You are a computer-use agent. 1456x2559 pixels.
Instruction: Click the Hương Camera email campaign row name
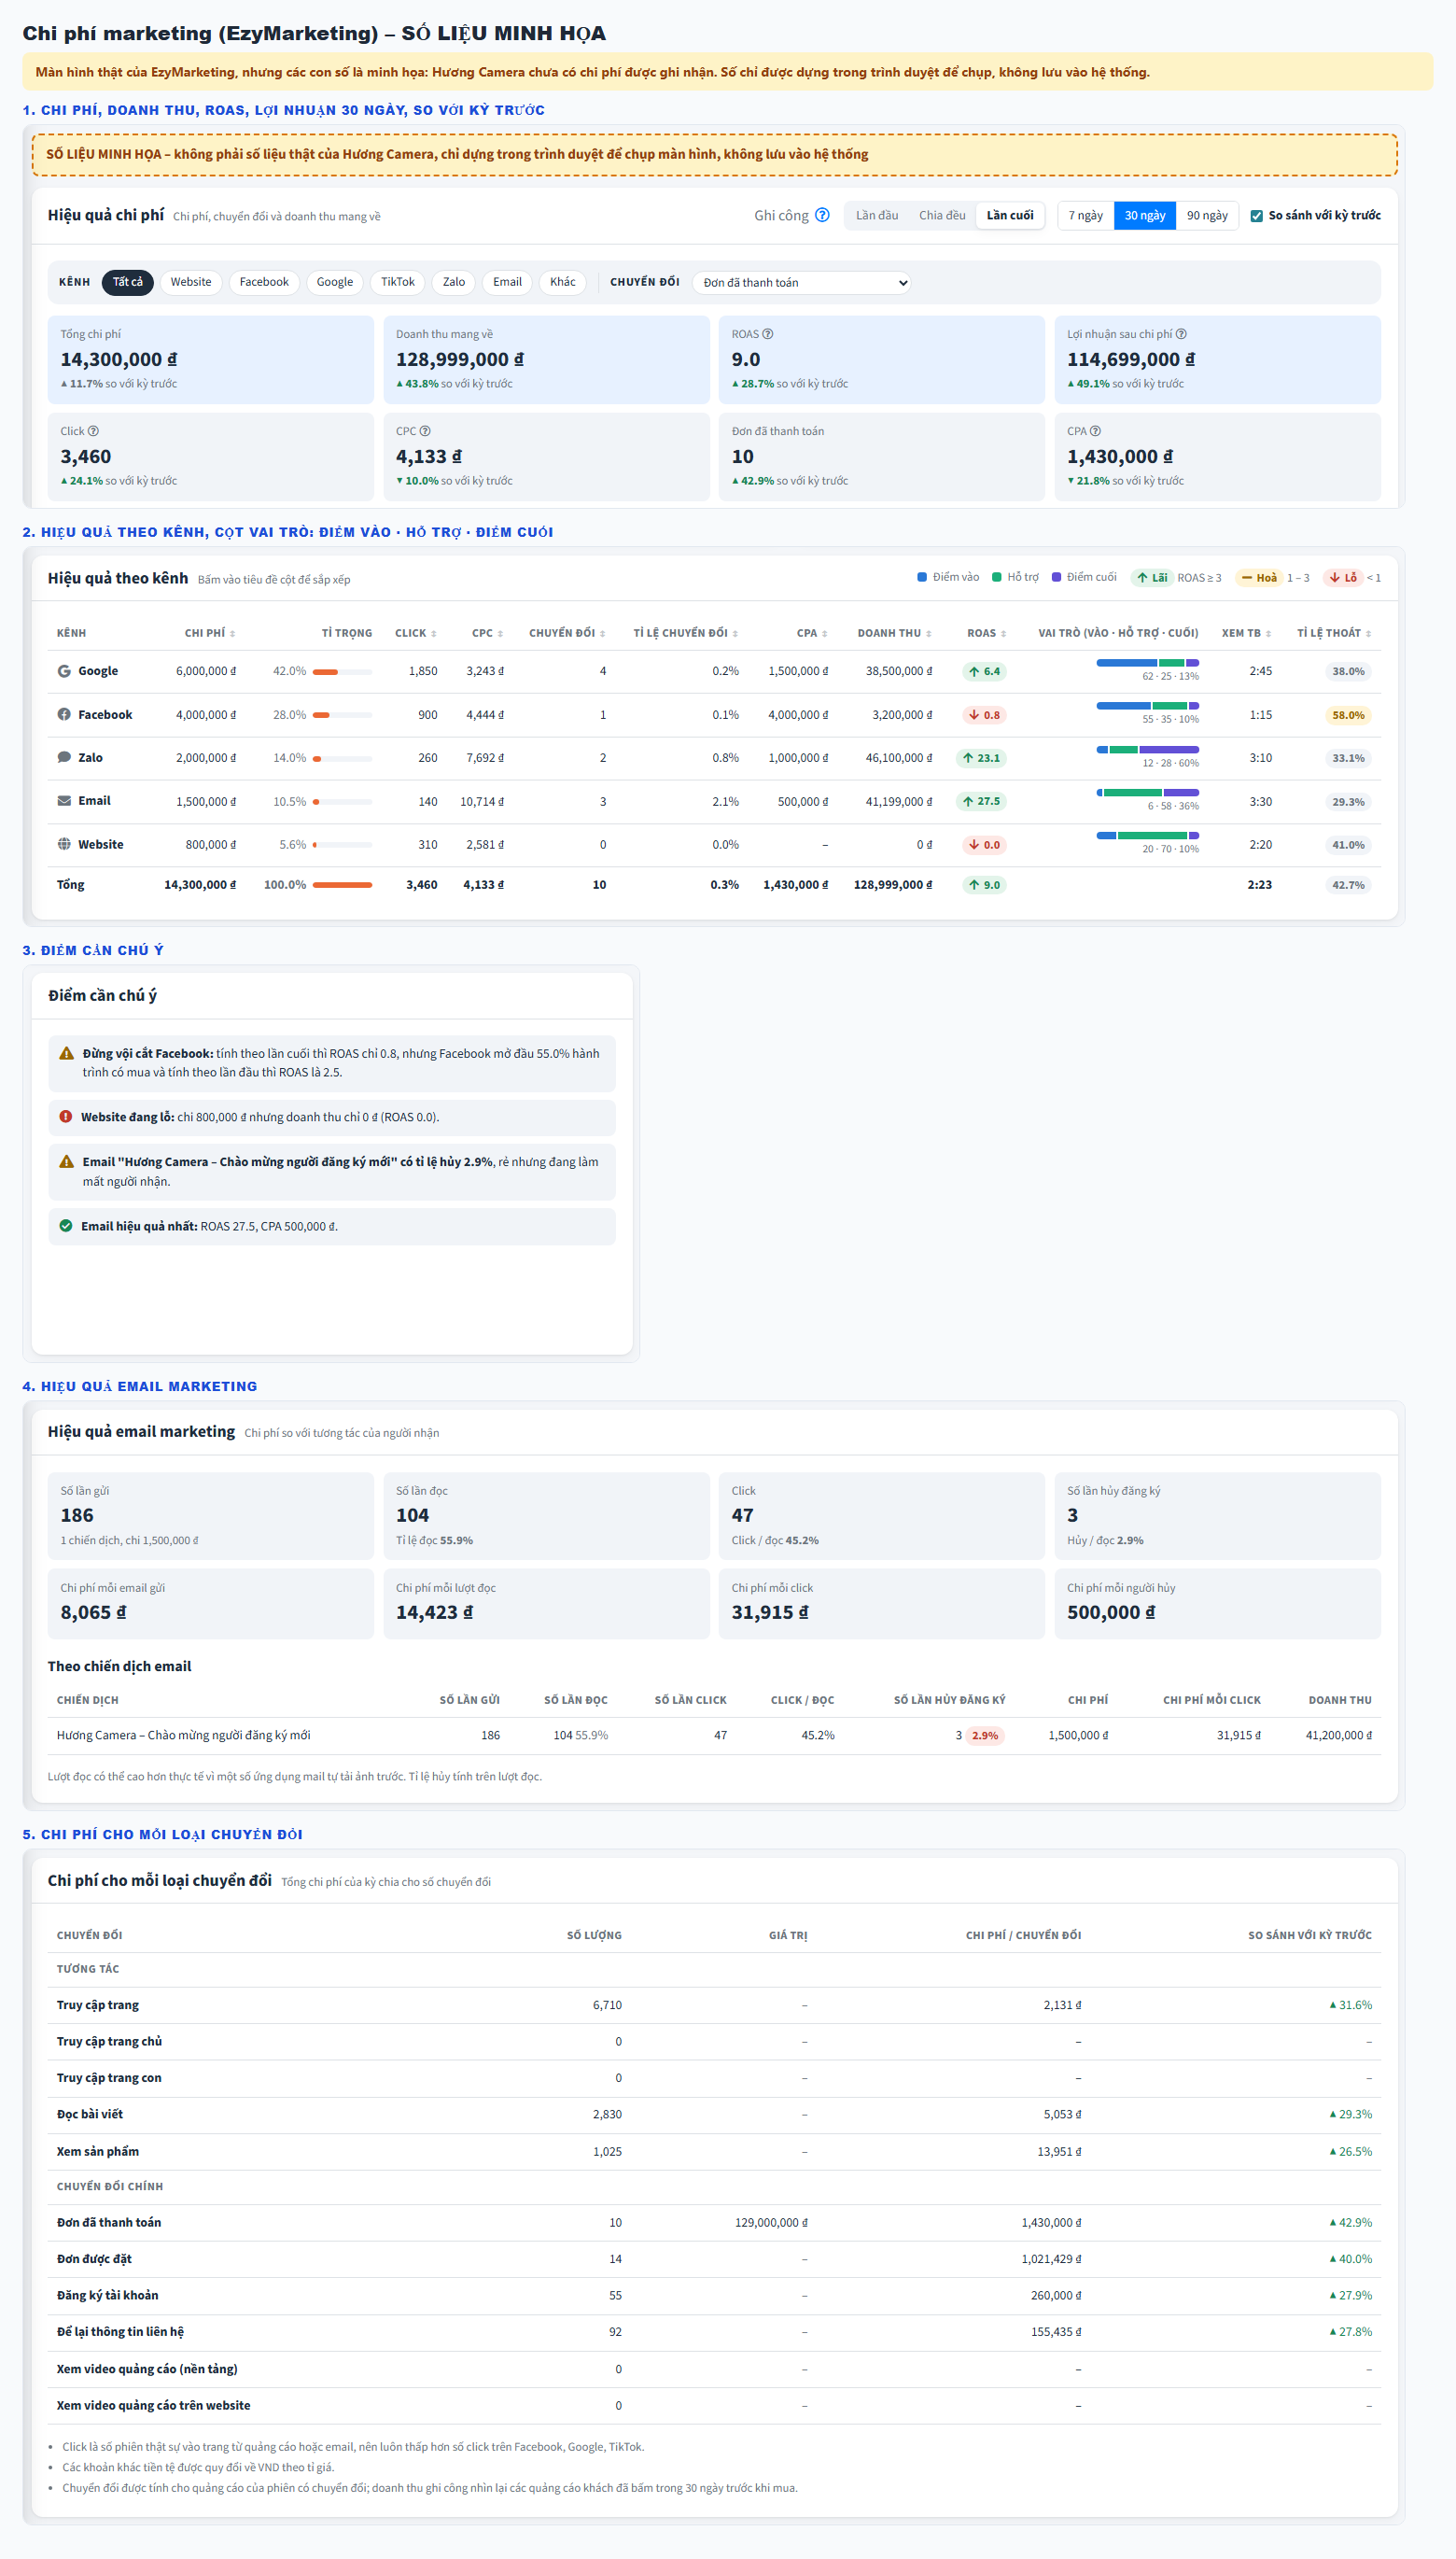[x=183, y=1735]
